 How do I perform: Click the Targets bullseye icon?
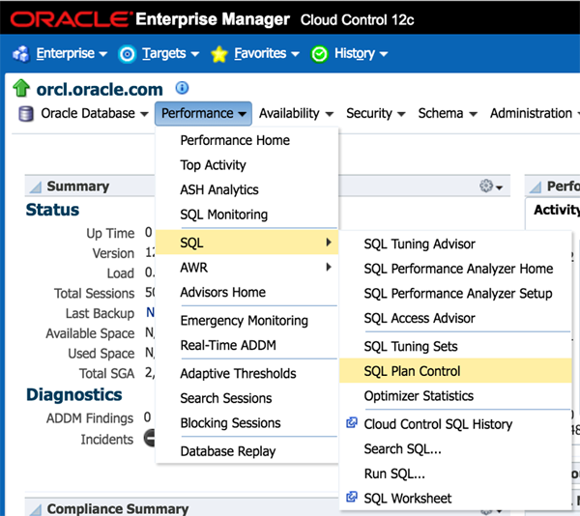coord(127,54)
